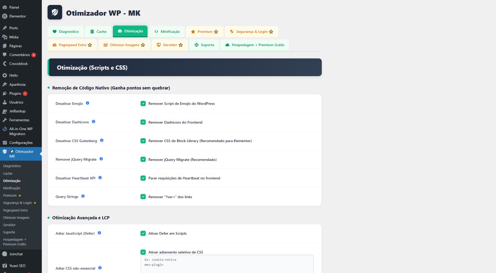Open Hospedagem + Premium Grátis sidebar link
The width and height of the screenshot is (496, 273).
(x=15, y=242)
